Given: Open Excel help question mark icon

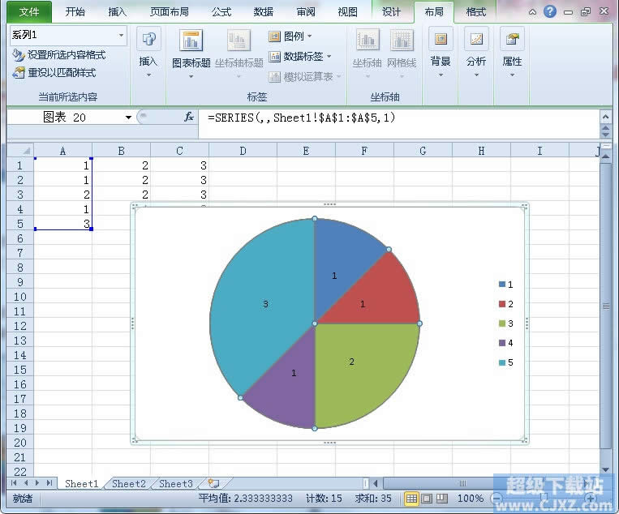Looking at the screenshot, I should (550, 11).
